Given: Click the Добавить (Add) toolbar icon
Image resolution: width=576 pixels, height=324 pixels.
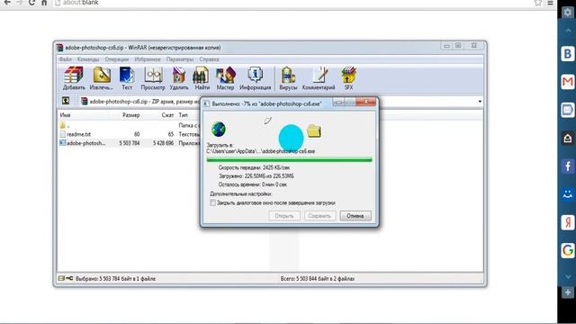Looking at the screenshot, I should tap(74, 78).
